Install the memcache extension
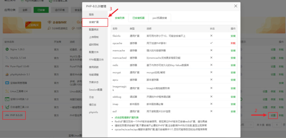286x138 pixels. 233,50
